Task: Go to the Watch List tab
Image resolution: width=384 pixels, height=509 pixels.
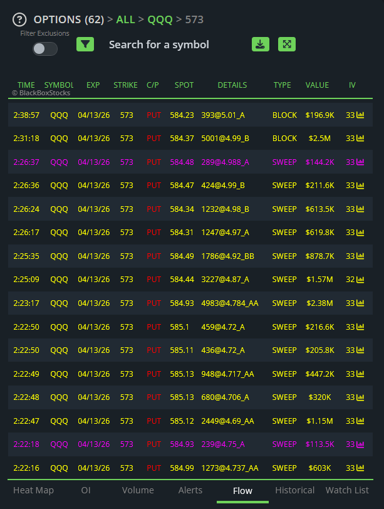Action: coord(347,490)
